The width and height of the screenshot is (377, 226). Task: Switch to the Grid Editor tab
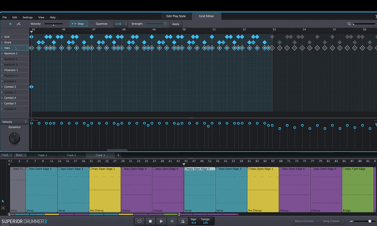point(206,16)
